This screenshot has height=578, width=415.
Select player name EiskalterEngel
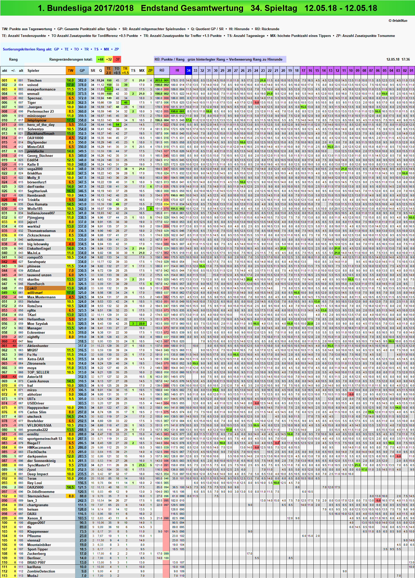tap(39, 249)
